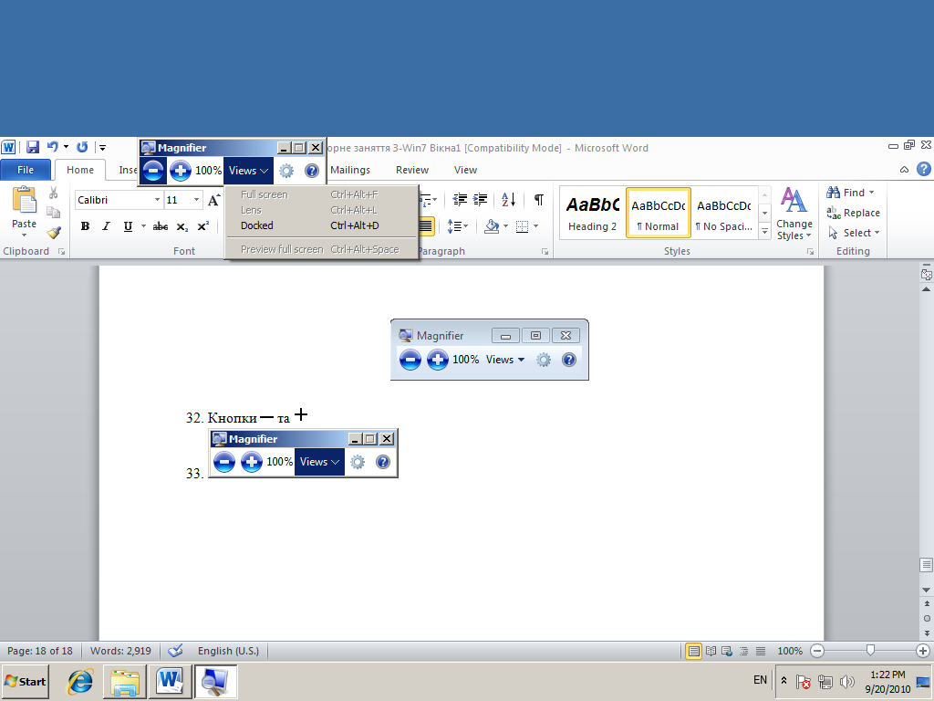This screenshot has width=934, height=701.
Task: Click the Redo icon in Quick Access Toolbar
Action: 82,147
